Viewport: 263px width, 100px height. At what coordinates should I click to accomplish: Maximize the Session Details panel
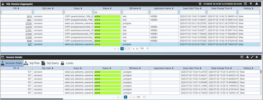pyautogui.click(x=252, y=57)
